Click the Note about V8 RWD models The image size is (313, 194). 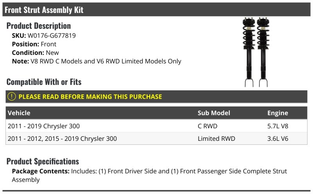97,61
